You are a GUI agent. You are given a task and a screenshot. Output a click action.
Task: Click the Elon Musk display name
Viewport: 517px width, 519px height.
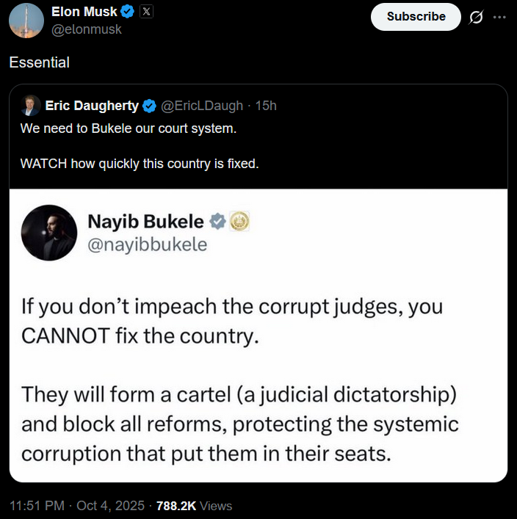pos(84,12)
